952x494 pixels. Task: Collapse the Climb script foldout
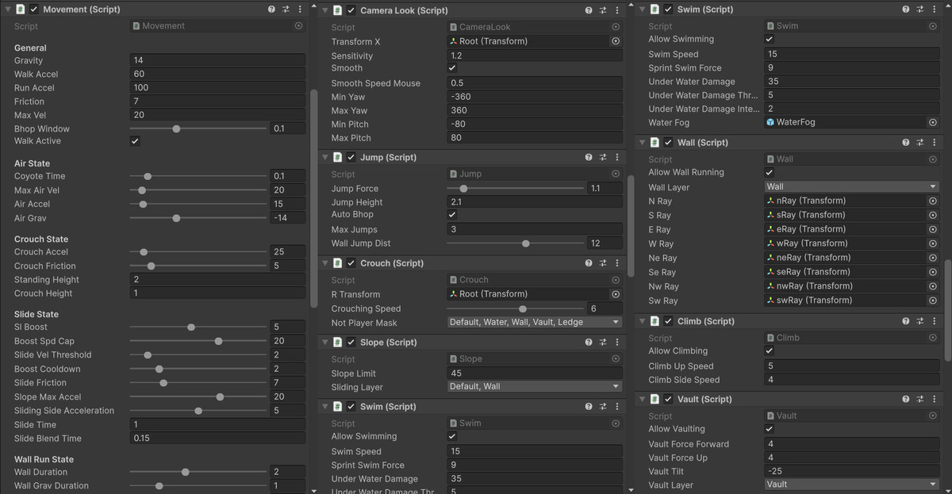click(x=643, y=321)
